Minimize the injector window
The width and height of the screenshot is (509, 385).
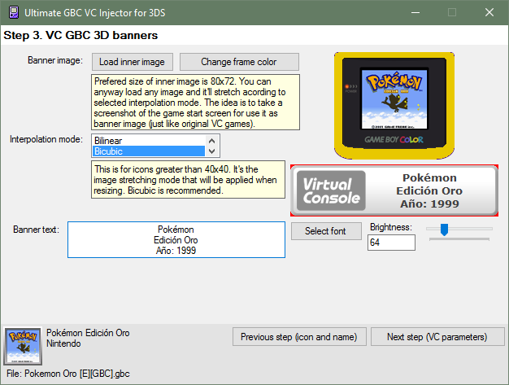point(415,13)
